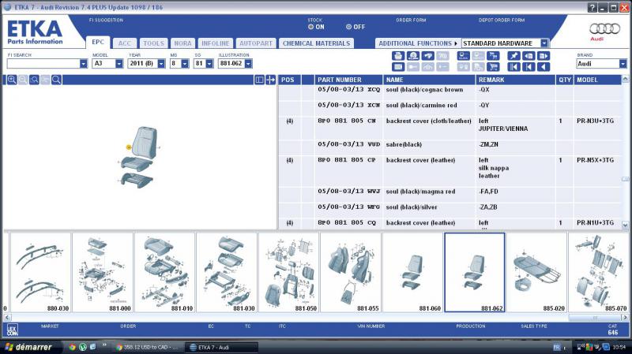Select part number 8P0 881 805 CN
Screen dimensions: 632x354
point(347,121)
